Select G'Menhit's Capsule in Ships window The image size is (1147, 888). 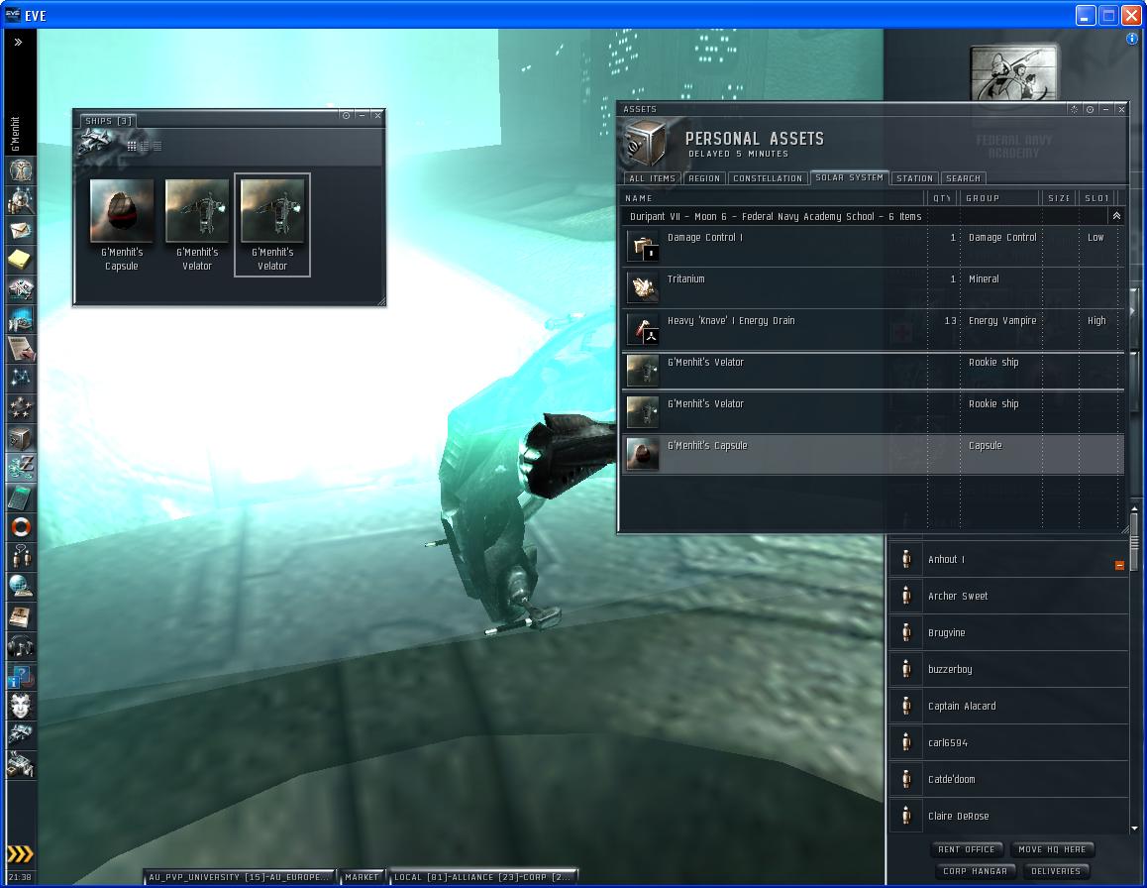click(122, 225)
